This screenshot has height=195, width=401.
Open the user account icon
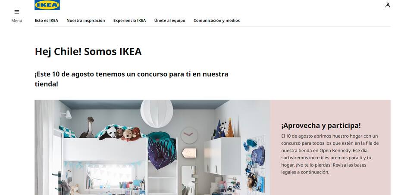388,5
